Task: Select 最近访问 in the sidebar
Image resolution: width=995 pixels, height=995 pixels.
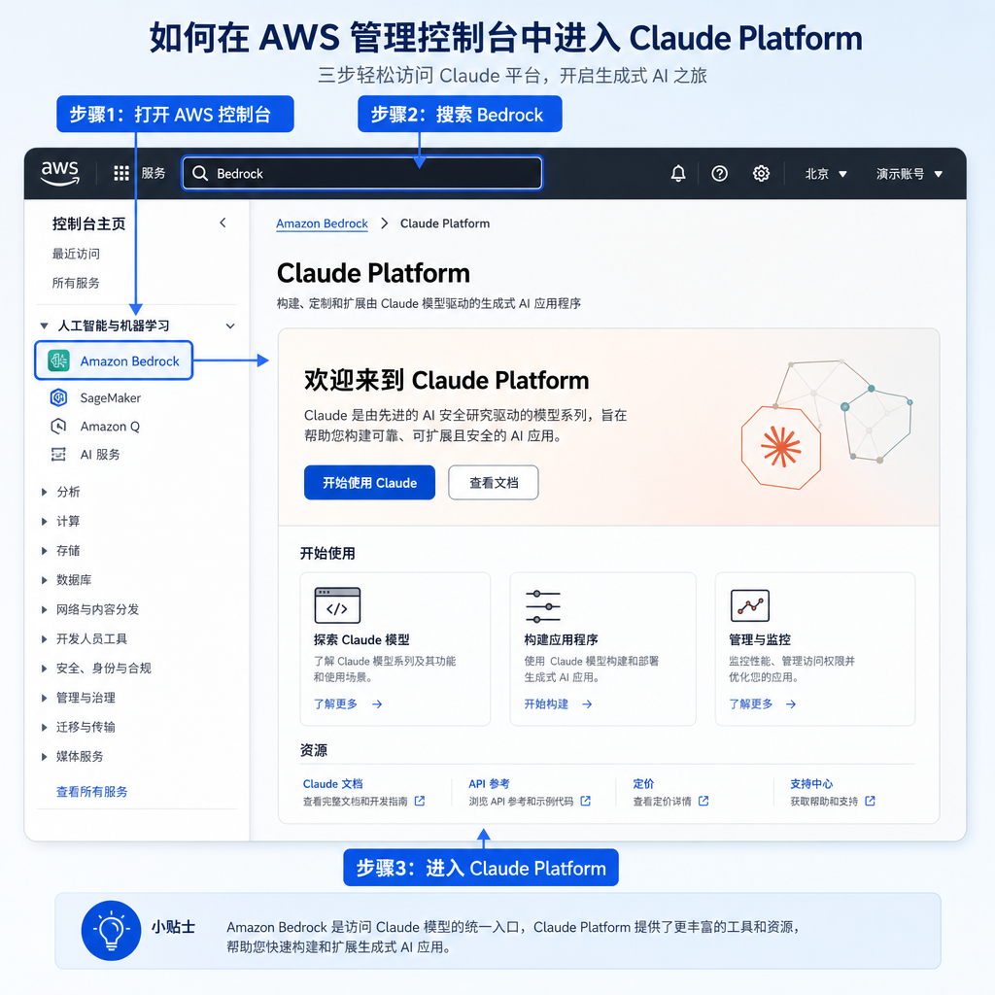Action: coord(76,254)
